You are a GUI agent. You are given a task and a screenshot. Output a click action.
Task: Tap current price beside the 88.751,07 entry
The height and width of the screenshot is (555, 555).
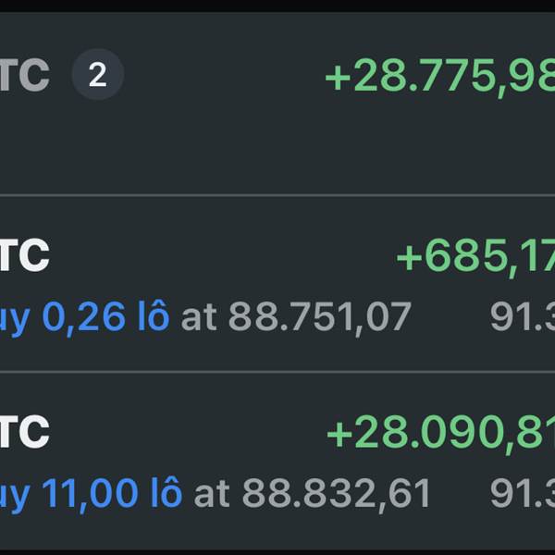pyautogui.click(x=523, y=317)
